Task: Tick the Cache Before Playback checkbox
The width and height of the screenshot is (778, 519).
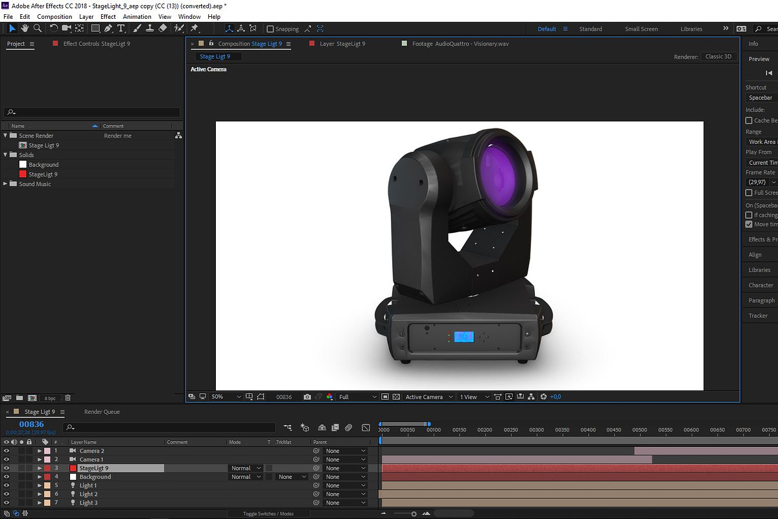Action: point(749,121)
